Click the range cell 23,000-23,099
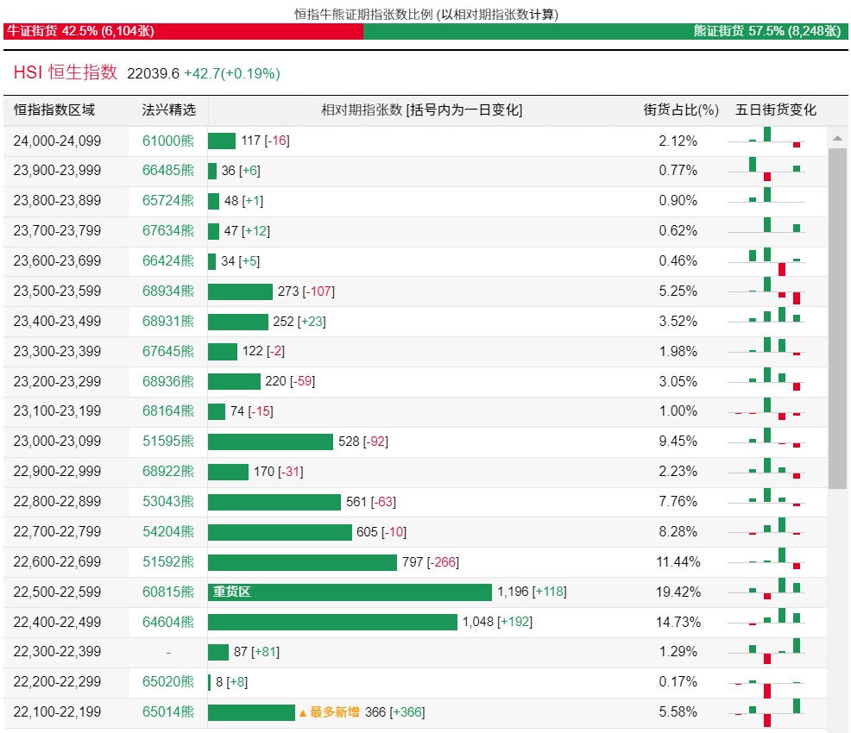This screenshot has width=851, height=733. click(x=57, y=442)
